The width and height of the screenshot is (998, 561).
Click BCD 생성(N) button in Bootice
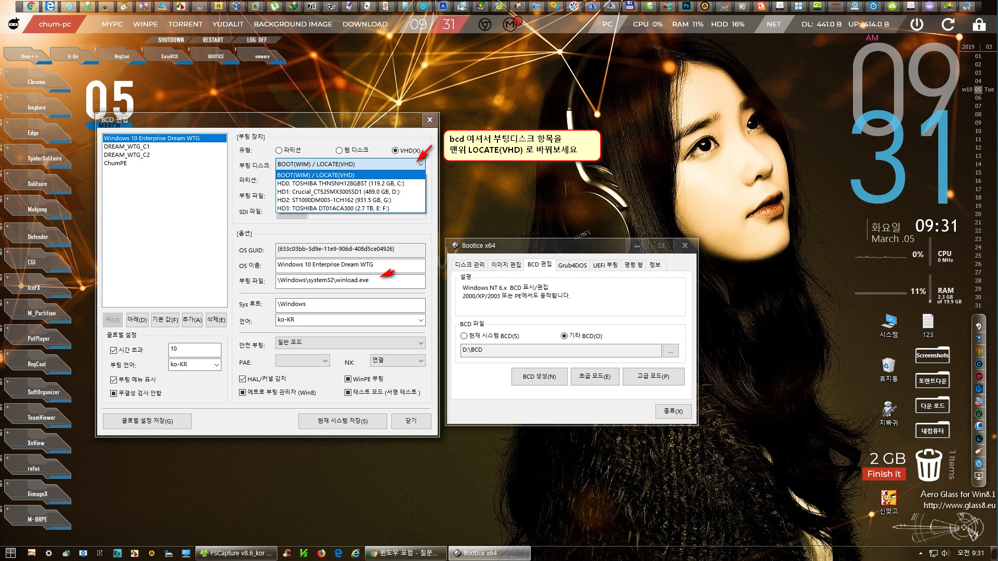539,377
